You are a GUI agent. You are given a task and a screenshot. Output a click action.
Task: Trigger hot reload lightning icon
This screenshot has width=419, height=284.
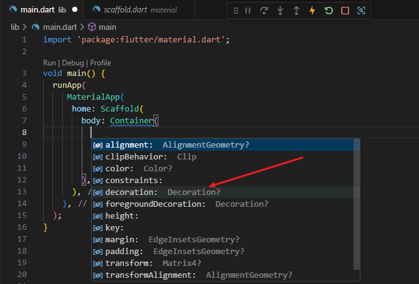coord(312,11)
